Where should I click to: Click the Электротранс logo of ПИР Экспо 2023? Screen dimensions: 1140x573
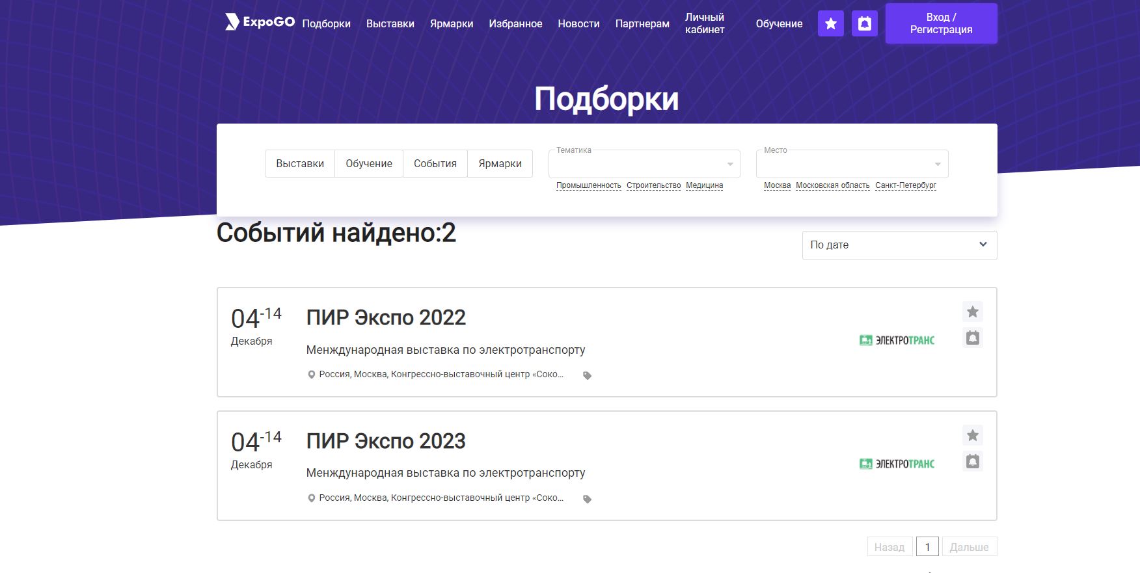pyautogui.click(x=897, y=464)
